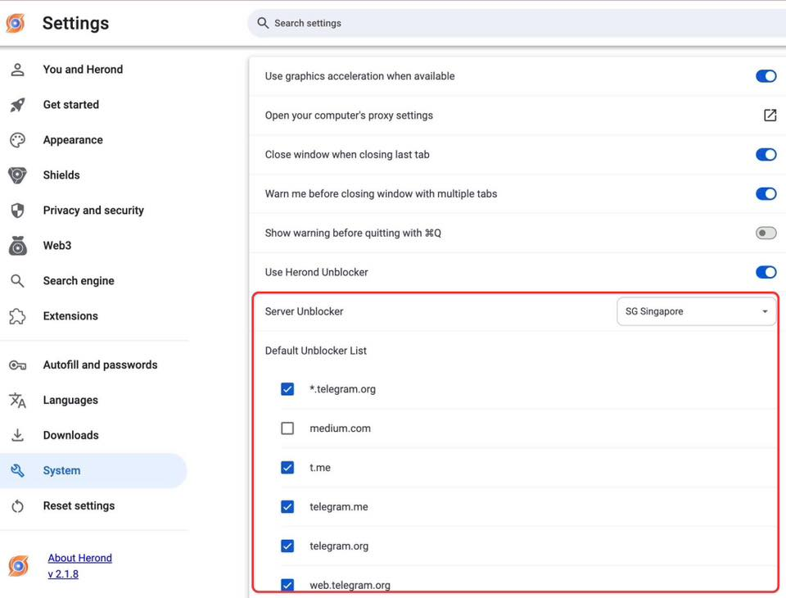Viewport: 786px width, 598px height.
Task: Click the Shields lion icon
Action: tap(17, 175)
